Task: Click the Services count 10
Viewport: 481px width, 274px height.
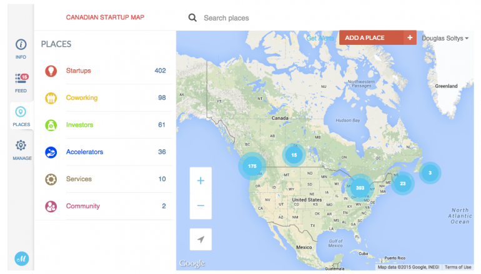Action: 162,179
